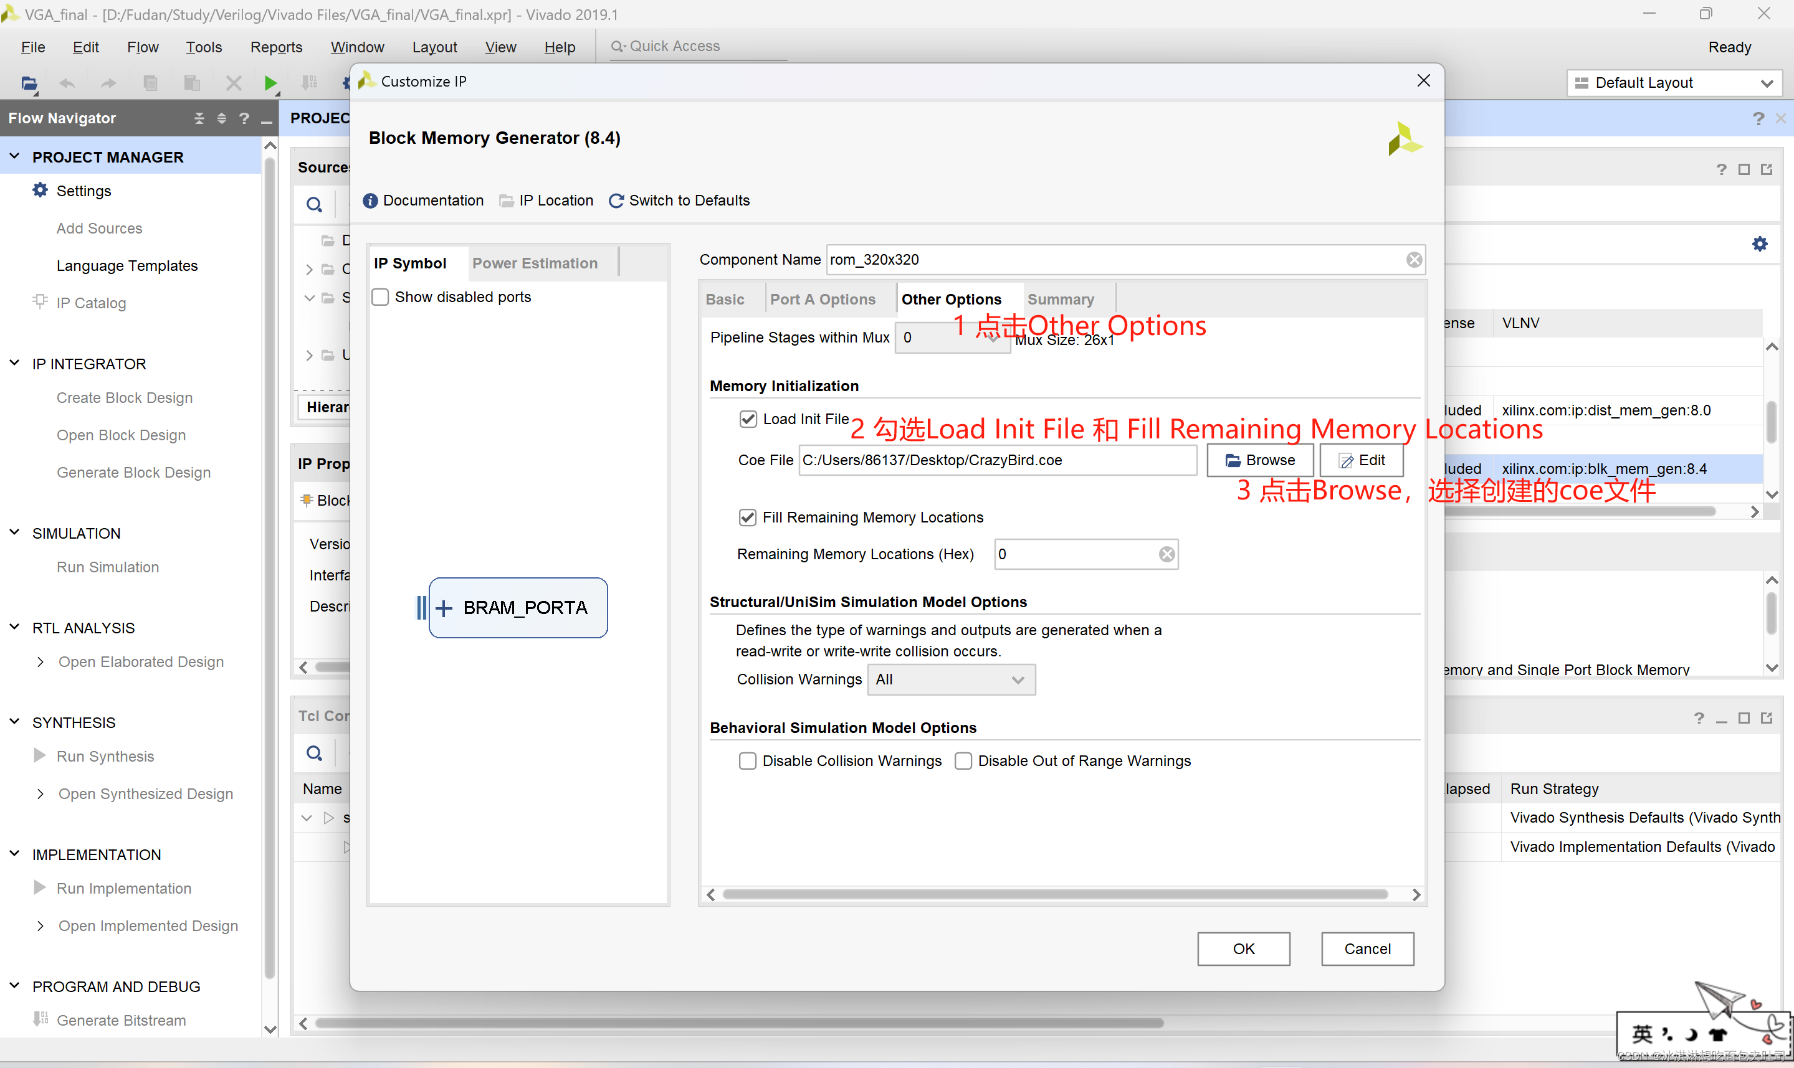Viewport: 1794px width, 1068px height.
Task: Click Flow Navigator expand-all arrows icon
Action: pos(222,118)
